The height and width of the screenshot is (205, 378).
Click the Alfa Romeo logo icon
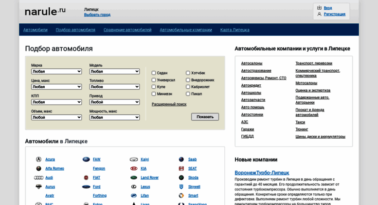click(38, 169)
